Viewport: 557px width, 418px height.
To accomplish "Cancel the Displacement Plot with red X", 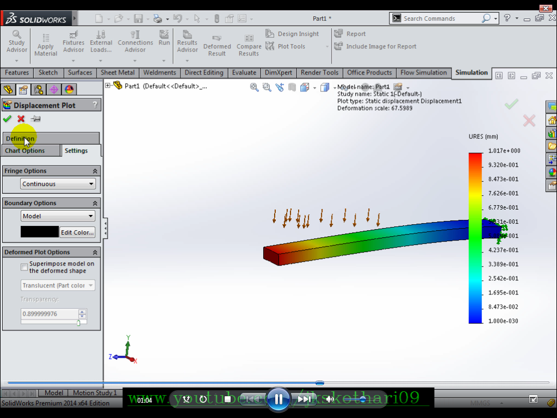I will tap(20, 119).
